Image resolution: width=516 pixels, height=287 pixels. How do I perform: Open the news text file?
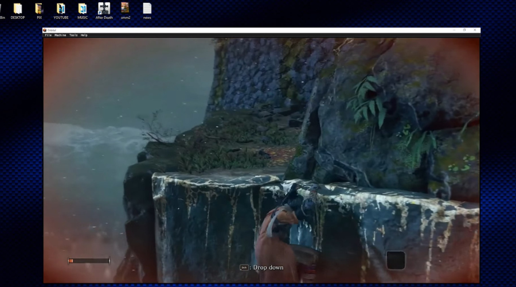(x=147, y=11)
